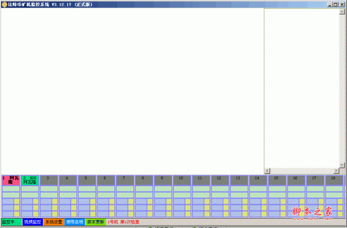Select miner slot 3 header
This screenshot has width=347, height=228.
tap(49, 181)
